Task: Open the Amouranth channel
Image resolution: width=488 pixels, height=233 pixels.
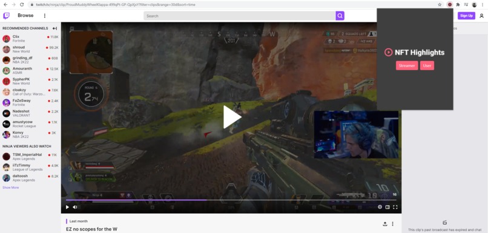Action: (x=30, y=71)
